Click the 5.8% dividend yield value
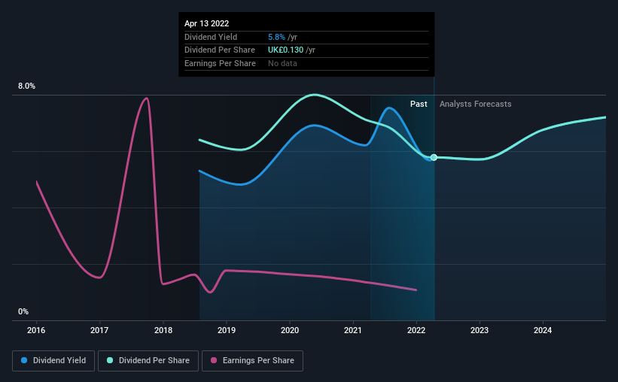The height and width of the screenshot is (382, 618). pyautogui.click(x=276, y=37)
